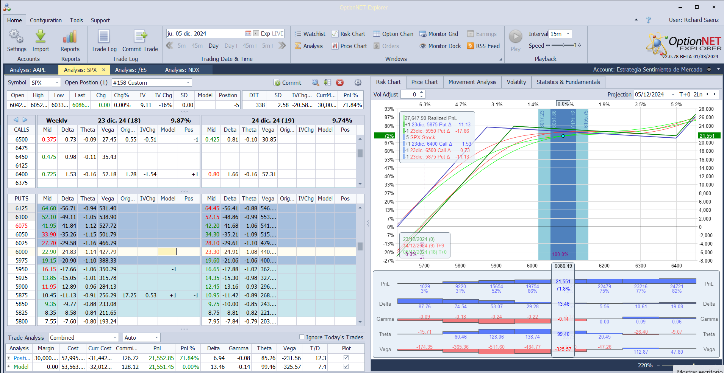The image size is (724, 373).
Task: Toggle the 2Ln lines option
Action: point(698,94)
